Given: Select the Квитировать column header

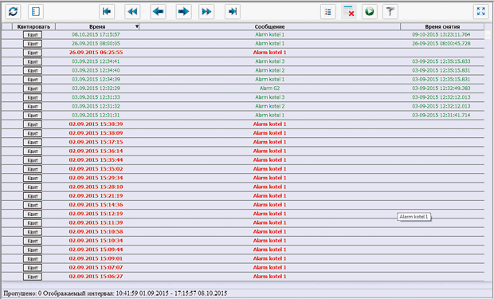Looking at the screenshot, I should [x=33, y=27].
